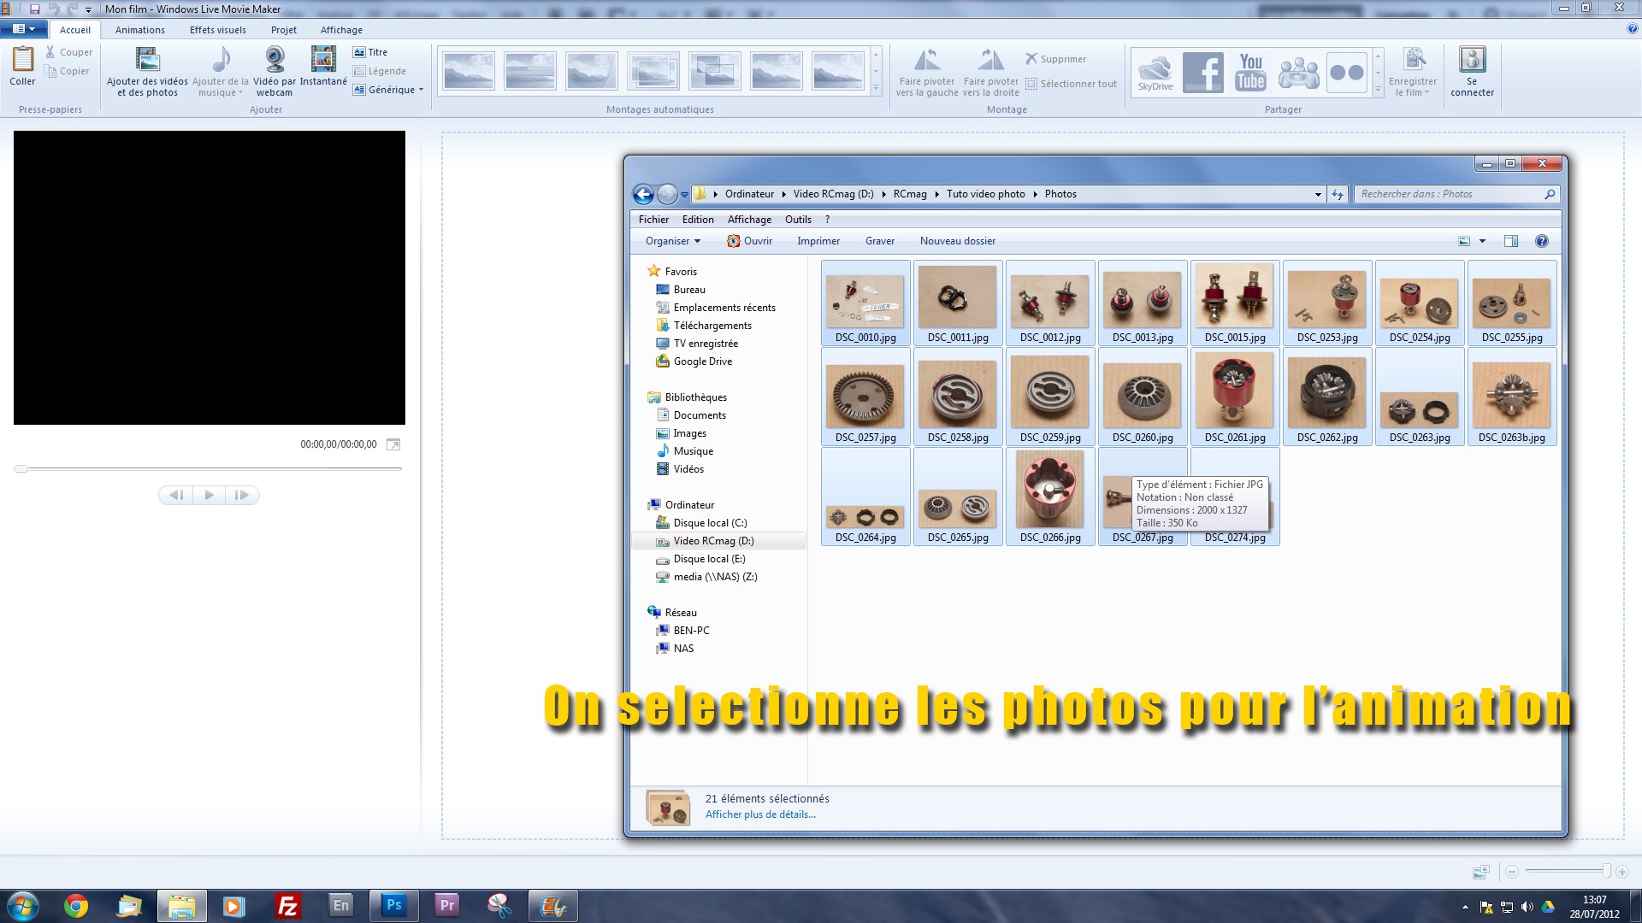The width and height of the screenshot is (1642, 923).
Task: Click the full-screen preview icon under the monitor
Action: (393, 444)
